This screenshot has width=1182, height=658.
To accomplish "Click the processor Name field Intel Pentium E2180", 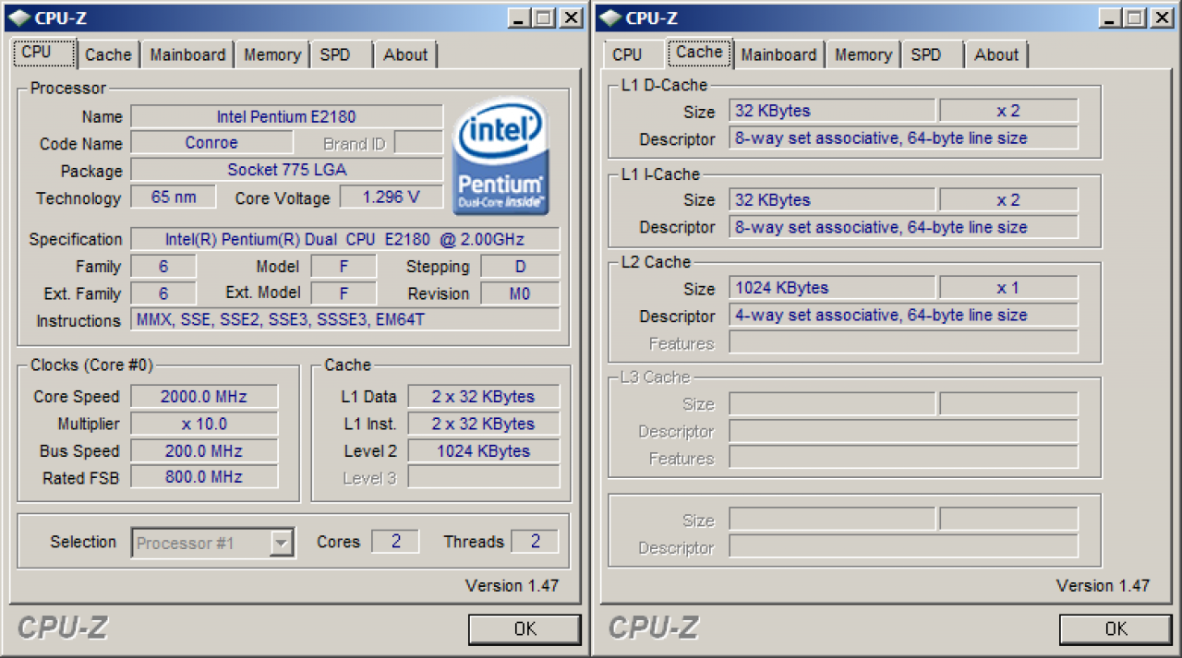I will point(286,116).
